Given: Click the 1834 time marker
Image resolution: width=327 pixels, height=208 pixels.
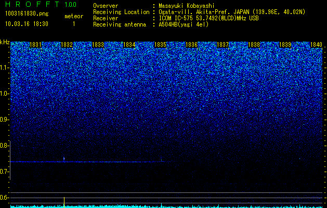Looking at the screenshot, I should point(129,45).
